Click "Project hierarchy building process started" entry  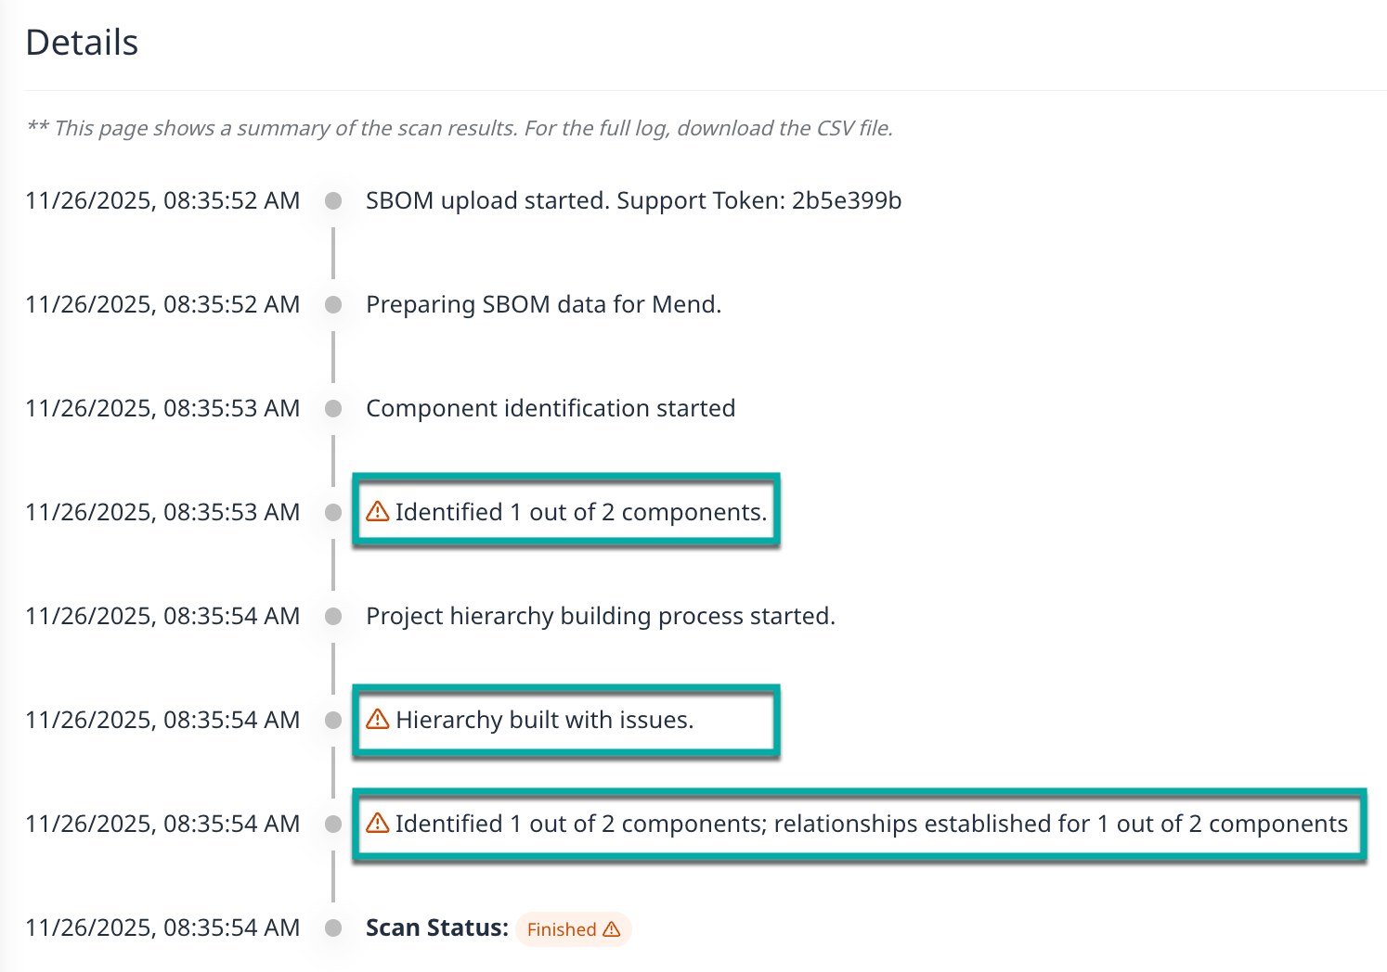tap(600, 617)
